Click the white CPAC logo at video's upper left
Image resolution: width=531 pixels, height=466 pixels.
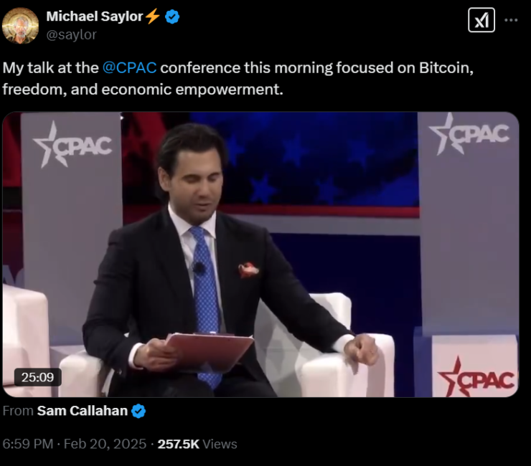pyautogui.click(x=72, y=145)
